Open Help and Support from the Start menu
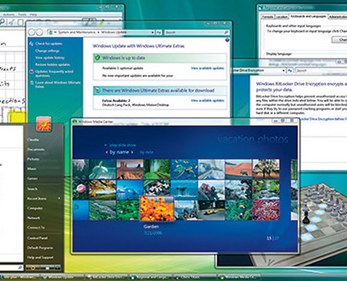 (x=40, y=257)
